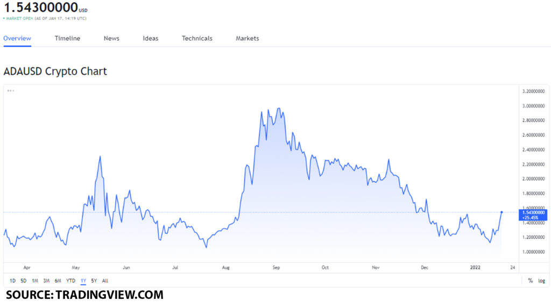551x307 pixels.
Task: Go to the Ideas tab
Action: click(x=151, y=38)
